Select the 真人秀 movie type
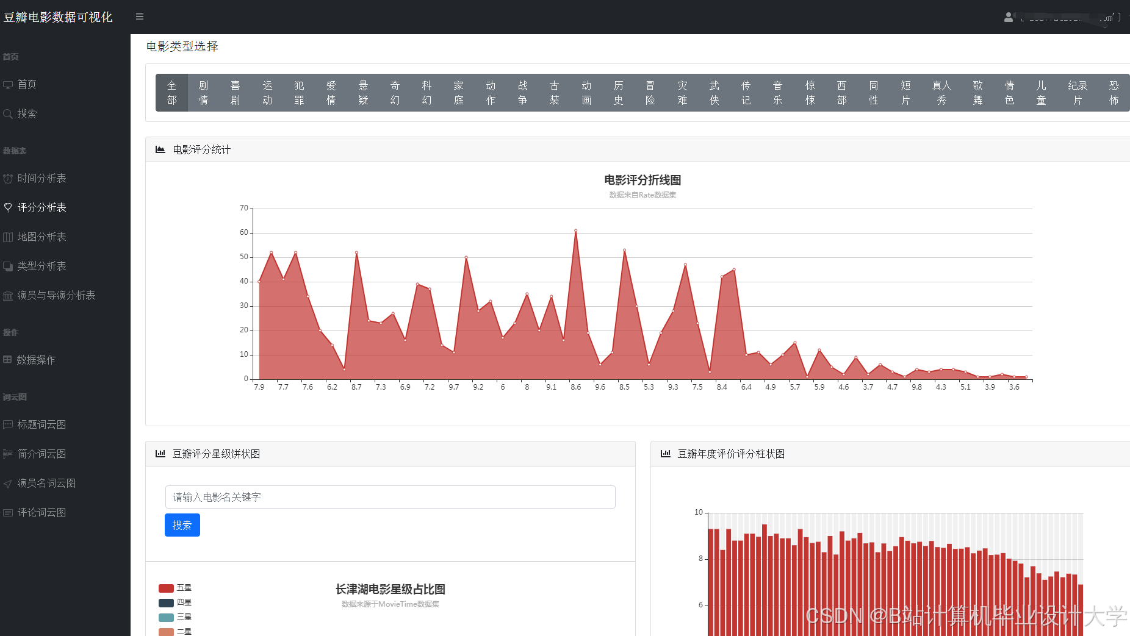 (942, 93)
